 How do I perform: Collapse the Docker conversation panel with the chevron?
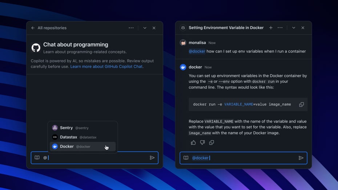tap(294, 28)
